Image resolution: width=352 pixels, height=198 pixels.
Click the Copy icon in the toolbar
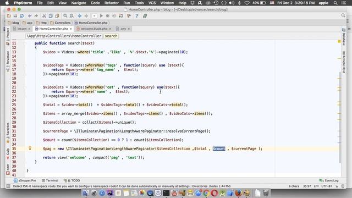51,16
